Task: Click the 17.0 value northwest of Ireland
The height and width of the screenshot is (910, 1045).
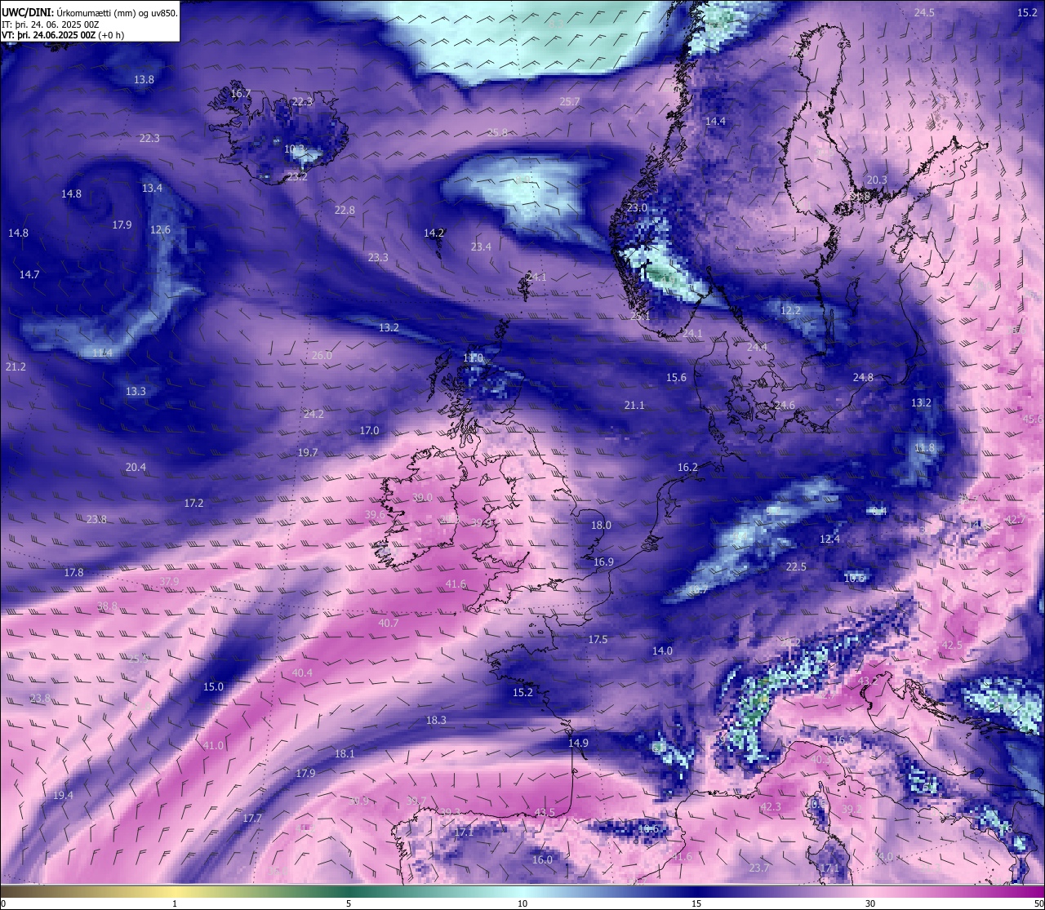Action: pyautogui.click(x=369, y=430)
